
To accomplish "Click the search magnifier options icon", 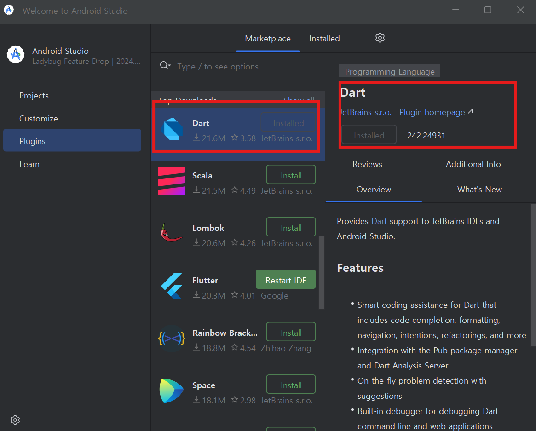I will point(165,66).
